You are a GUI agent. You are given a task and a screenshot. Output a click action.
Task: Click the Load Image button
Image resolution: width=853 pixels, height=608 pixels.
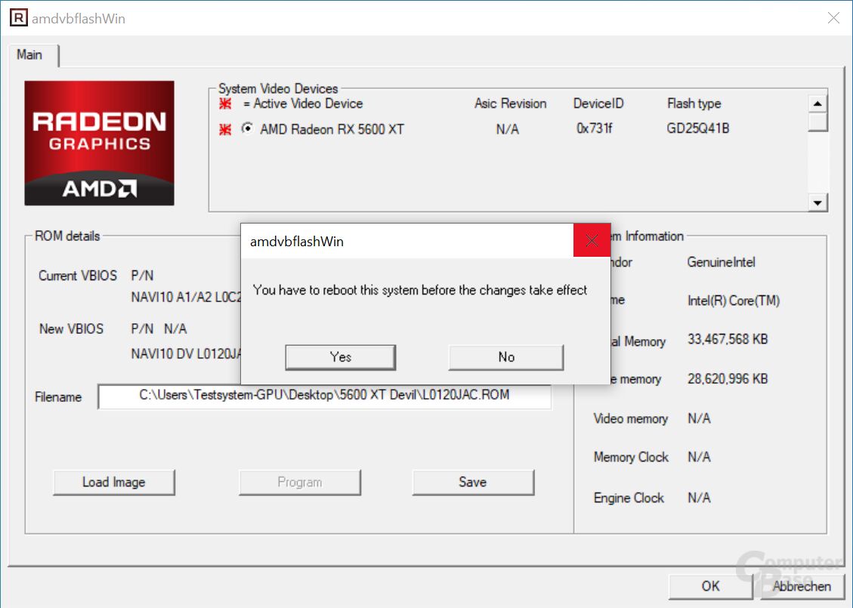[113, 483]
